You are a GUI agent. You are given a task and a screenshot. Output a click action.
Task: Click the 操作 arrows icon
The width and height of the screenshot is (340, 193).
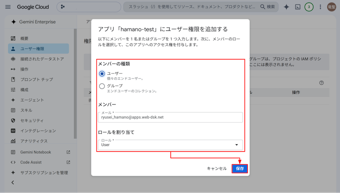pos(13,69)
